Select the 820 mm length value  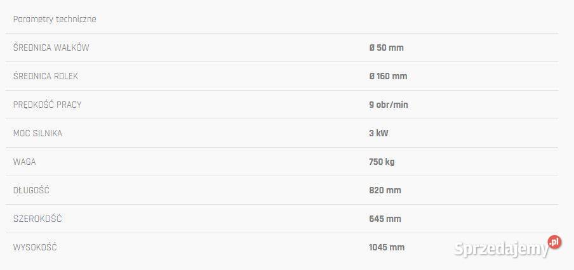[x=385, y=190]
